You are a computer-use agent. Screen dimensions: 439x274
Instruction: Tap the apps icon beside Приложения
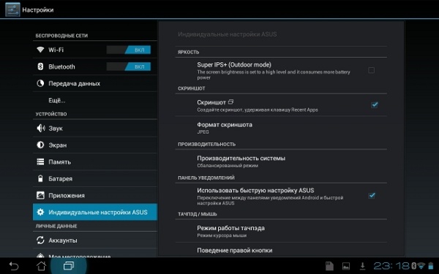pos(40,195)
